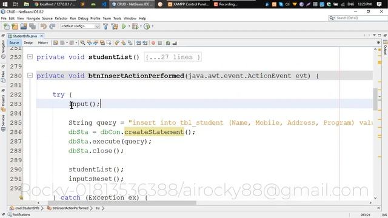This screenshot has height=218, width=388.
Task: Open the Navigate menu
Action: (x=33, y=18)
